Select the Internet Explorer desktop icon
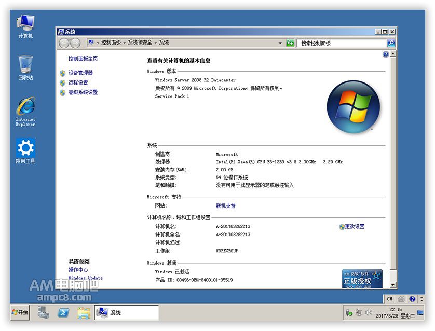This screenshot has width=435, height=331. pyautogui.click(x=25, y=112)
